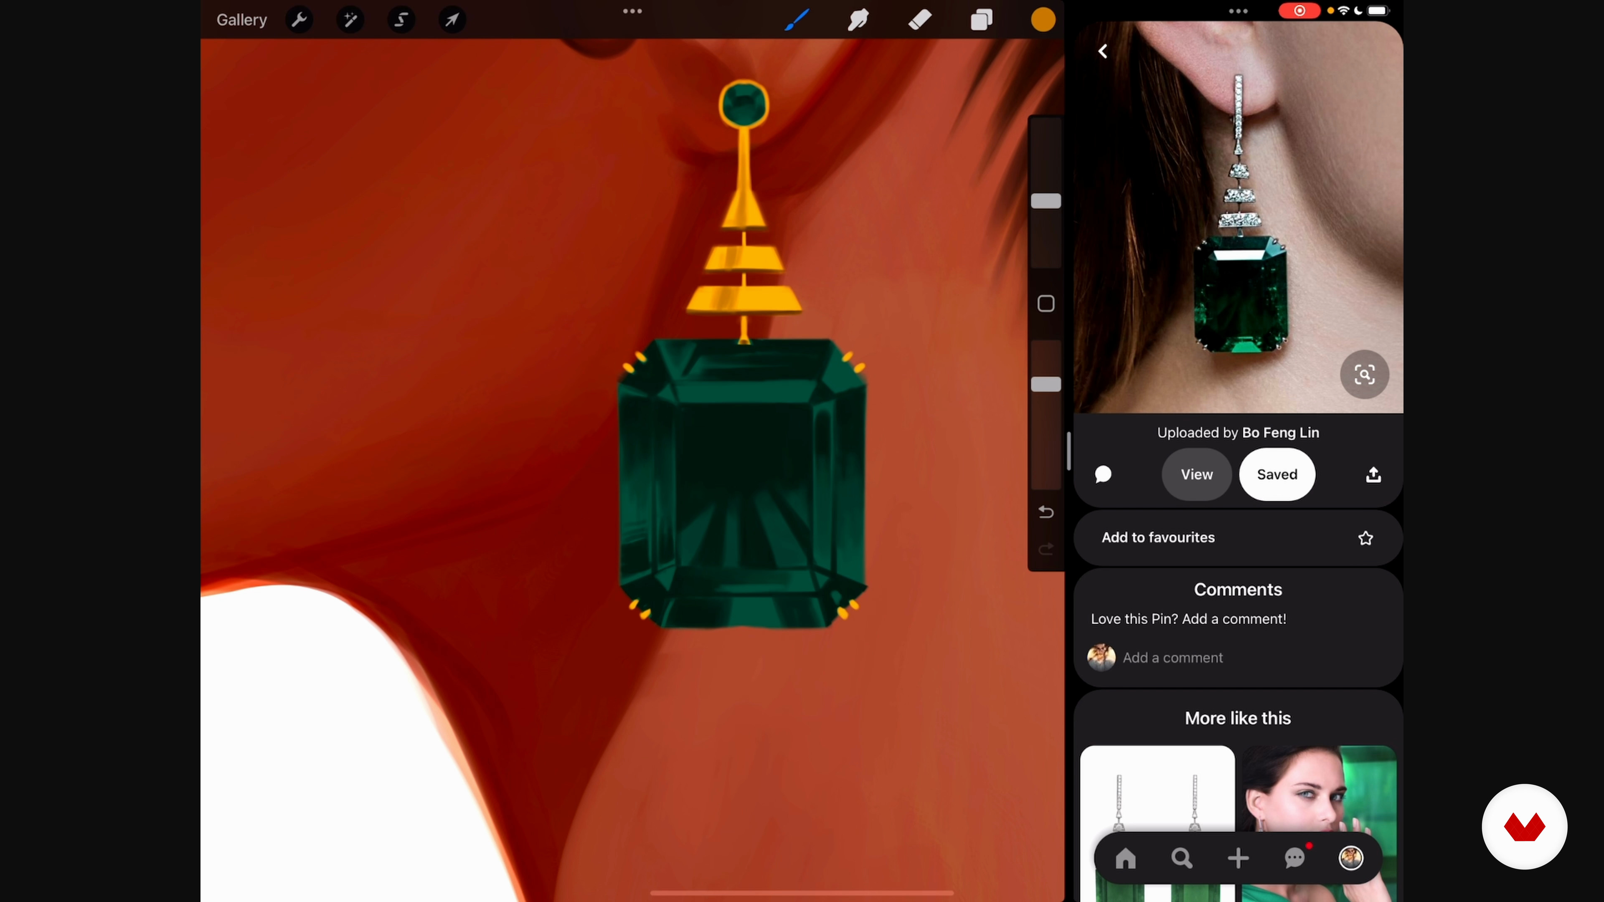Screen dimensions: 1604x902
Task: Open Pinterest window multitasking three-dot menu
Action: coord(1238,11)
